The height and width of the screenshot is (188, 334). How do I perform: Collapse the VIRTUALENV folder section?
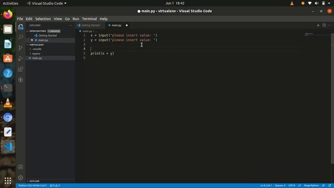37,45
